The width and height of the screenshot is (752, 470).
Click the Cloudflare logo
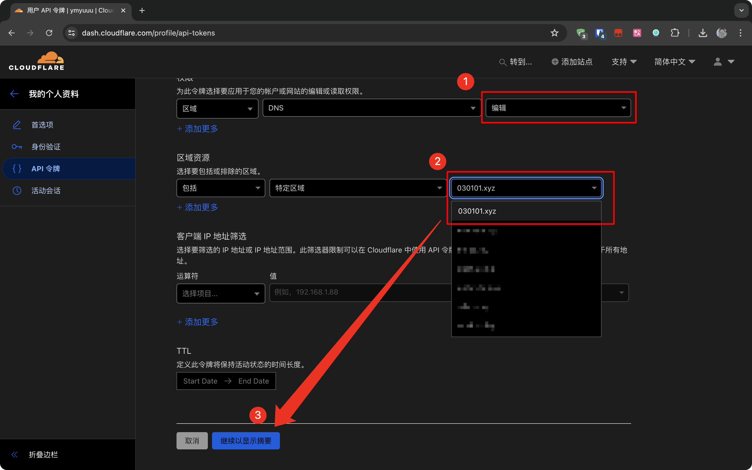(36, 61)
